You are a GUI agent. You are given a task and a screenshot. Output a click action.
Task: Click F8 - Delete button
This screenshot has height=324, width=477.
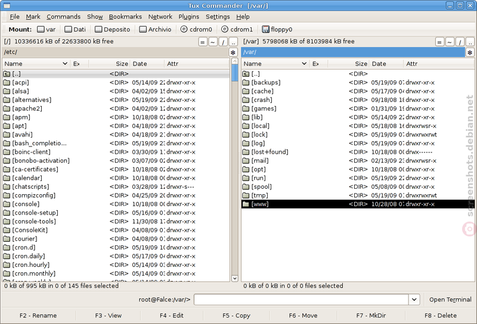[441, 316]
